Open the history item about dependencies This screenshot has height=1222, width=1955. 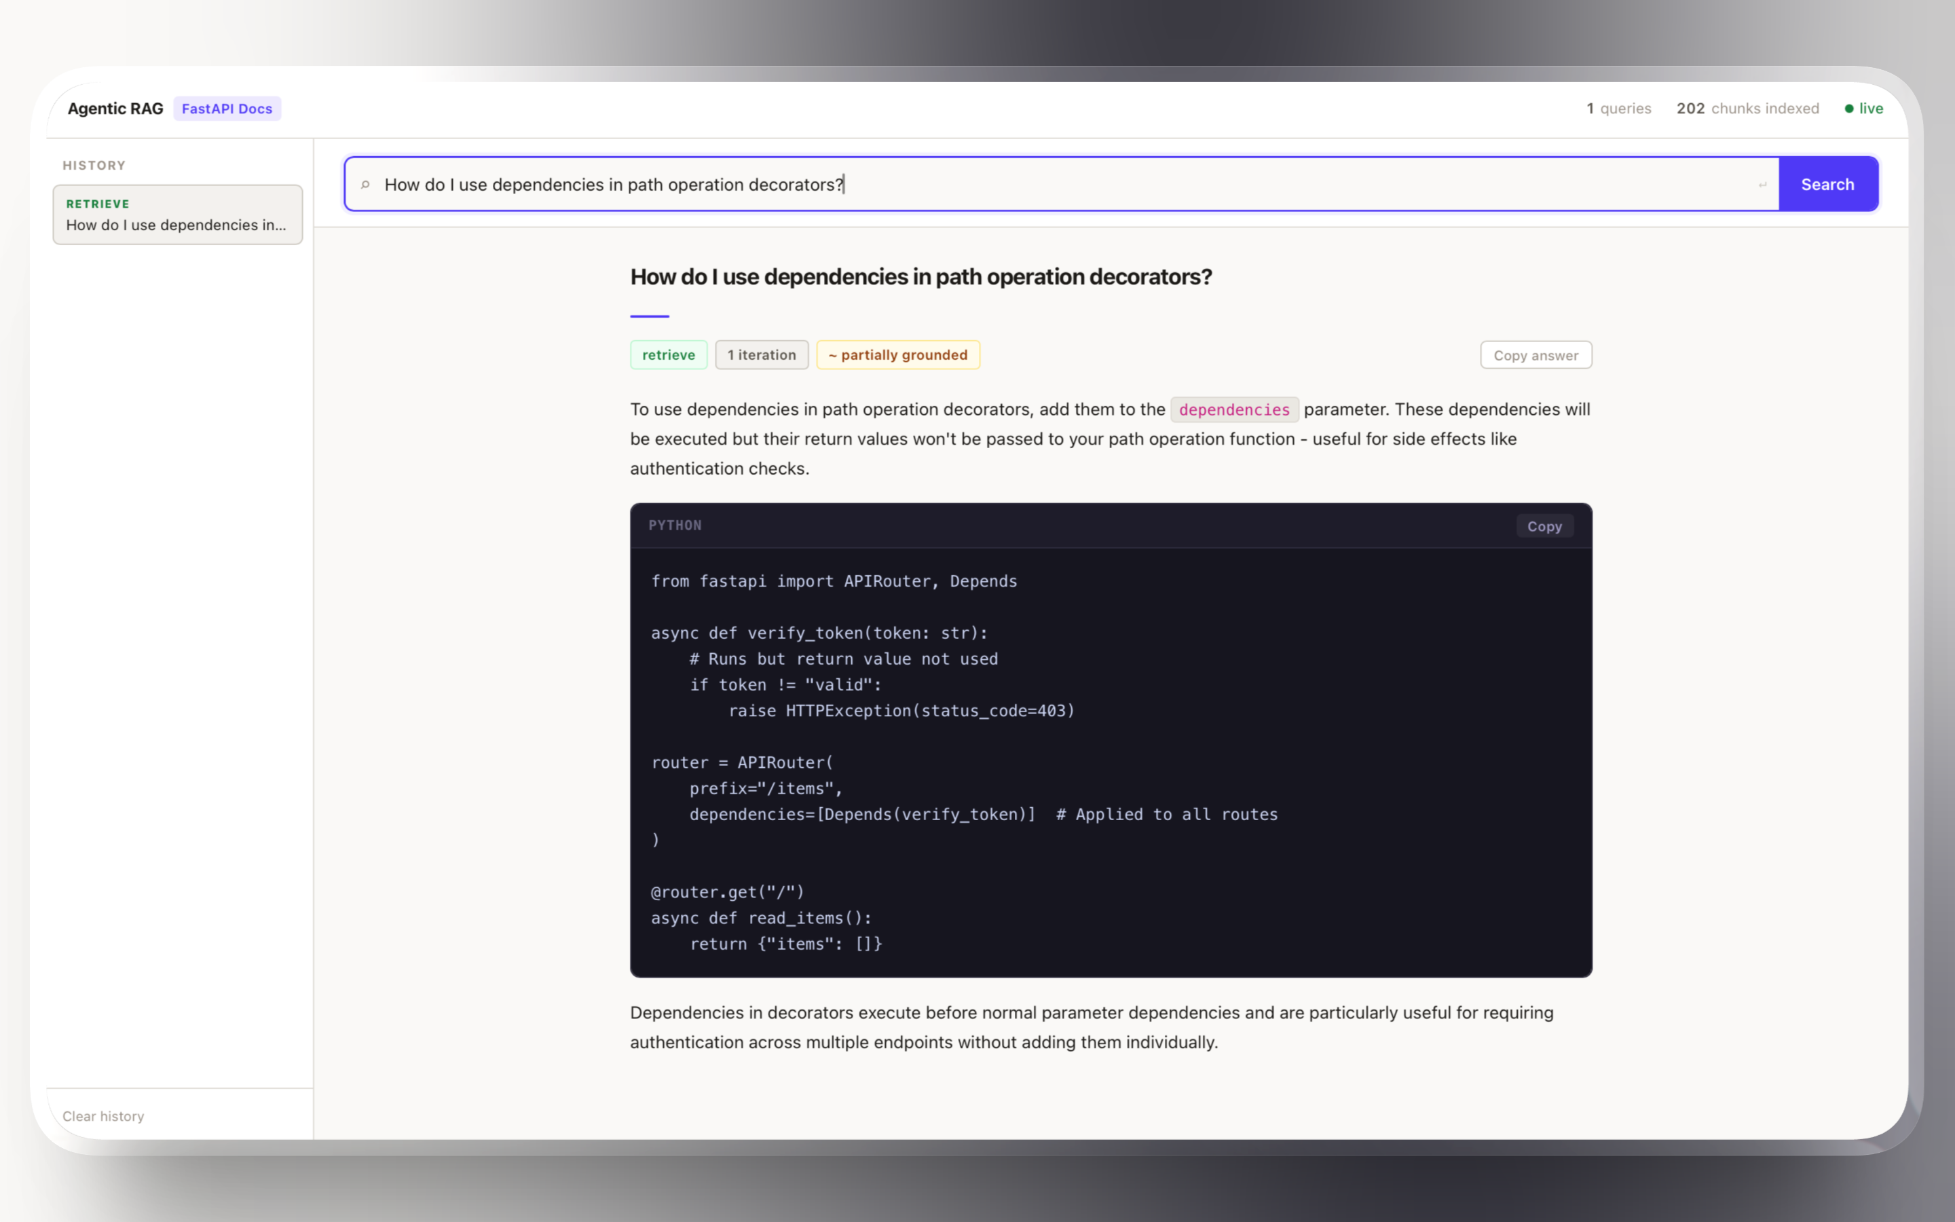[178, 215]
